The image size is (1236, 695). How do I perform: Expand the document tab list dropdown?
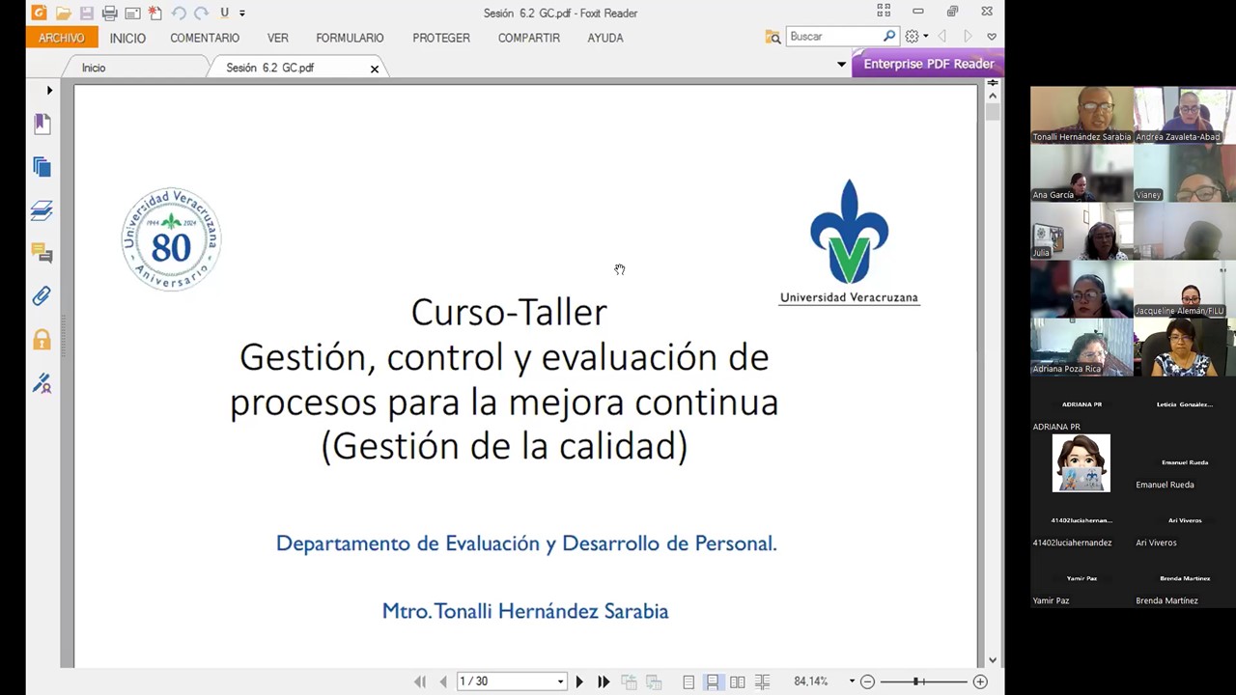(841, 64)
